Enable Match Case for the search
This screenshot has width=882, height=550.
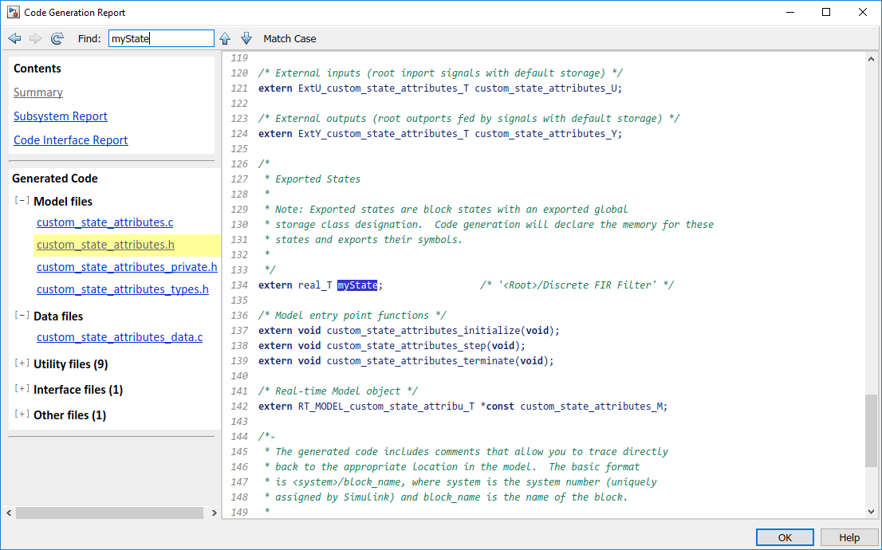click(291, 38)
